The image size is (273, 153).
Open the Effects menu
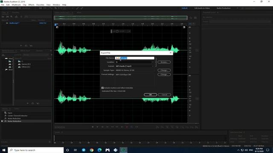pyautogui.click(x=31, y=5)
